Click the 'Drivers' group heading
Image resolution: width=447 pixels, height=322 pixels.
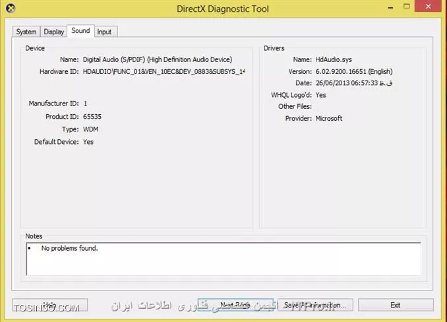[274, 48]
